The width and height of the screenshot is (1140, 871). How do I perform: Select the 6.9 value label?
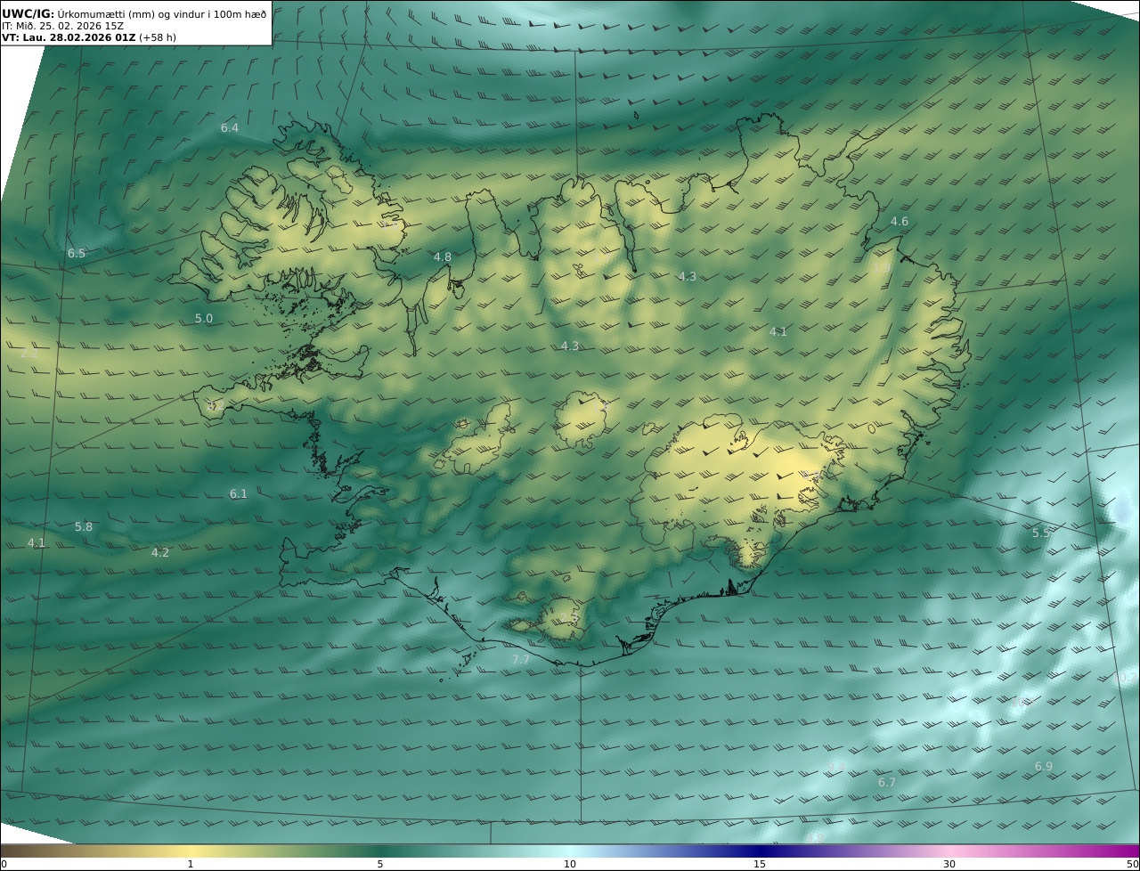(1044, 767)
